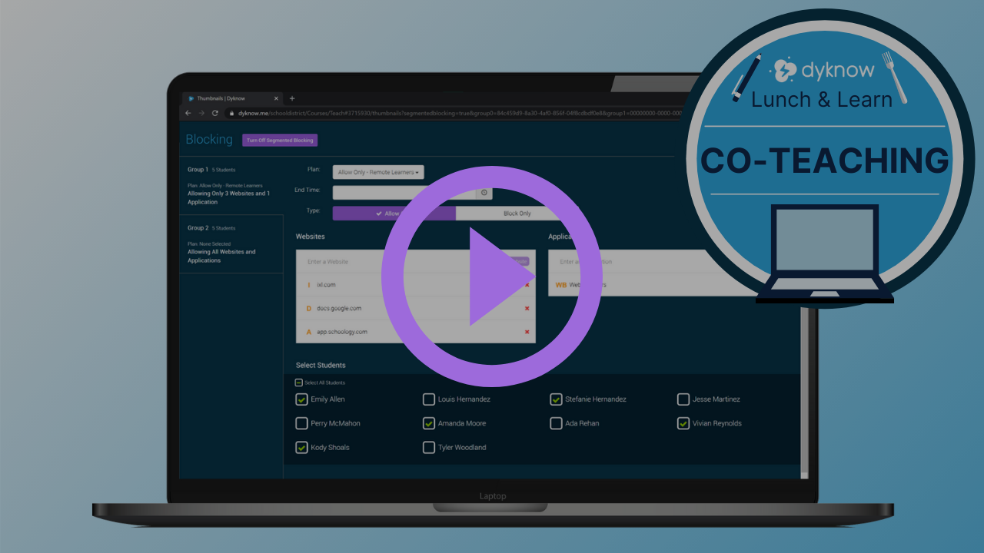Screen dimensions: 984x553
Task: Remove app.schoology.com with its red X
Action: click(527, 332)
